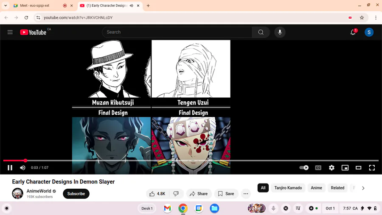Enable miniplayer mode
The image size is (382, 215).
pos(345,168)
